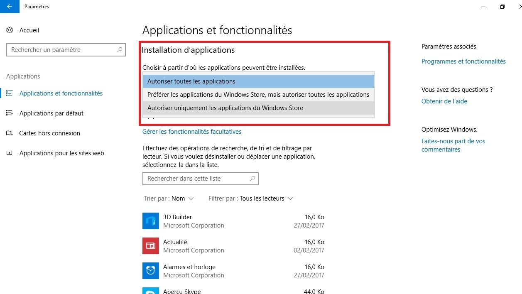The width and height of the screenshot is (522, 294).
Task: Click Installation d'applications heading
Action: [189, 50]
